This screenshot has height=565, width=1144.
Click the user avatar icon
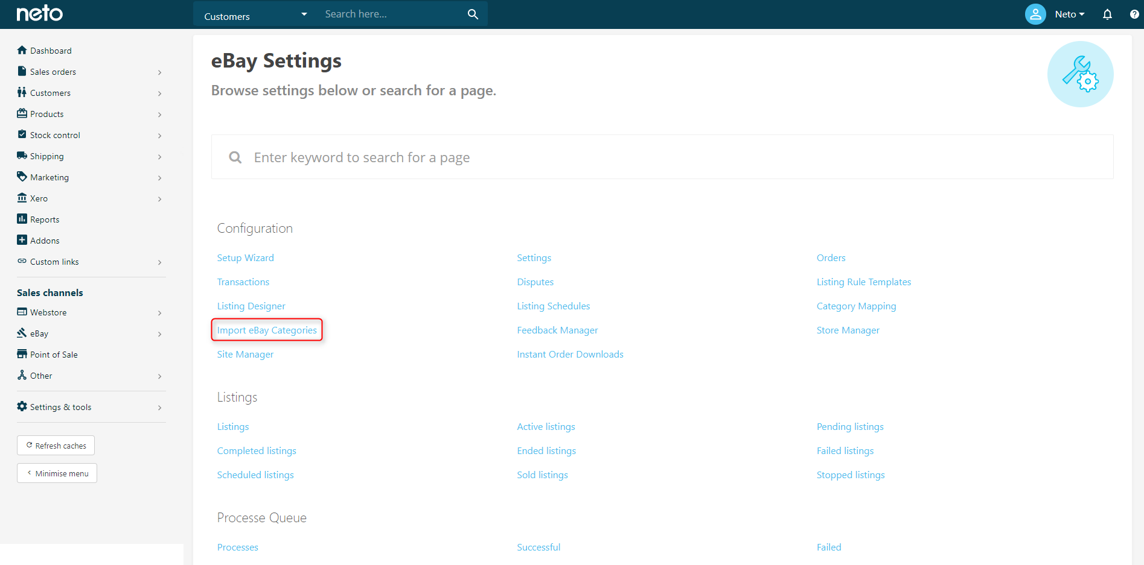tap(1035, 14)
